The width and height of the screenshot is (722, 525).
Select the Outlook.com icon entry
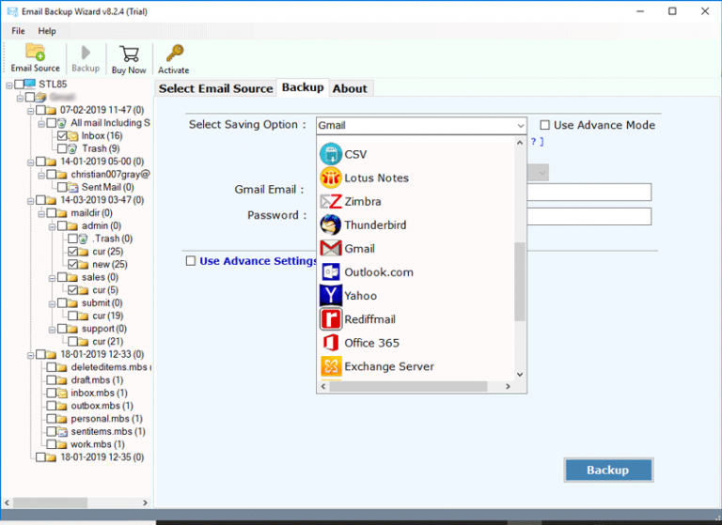coord(330,272)
